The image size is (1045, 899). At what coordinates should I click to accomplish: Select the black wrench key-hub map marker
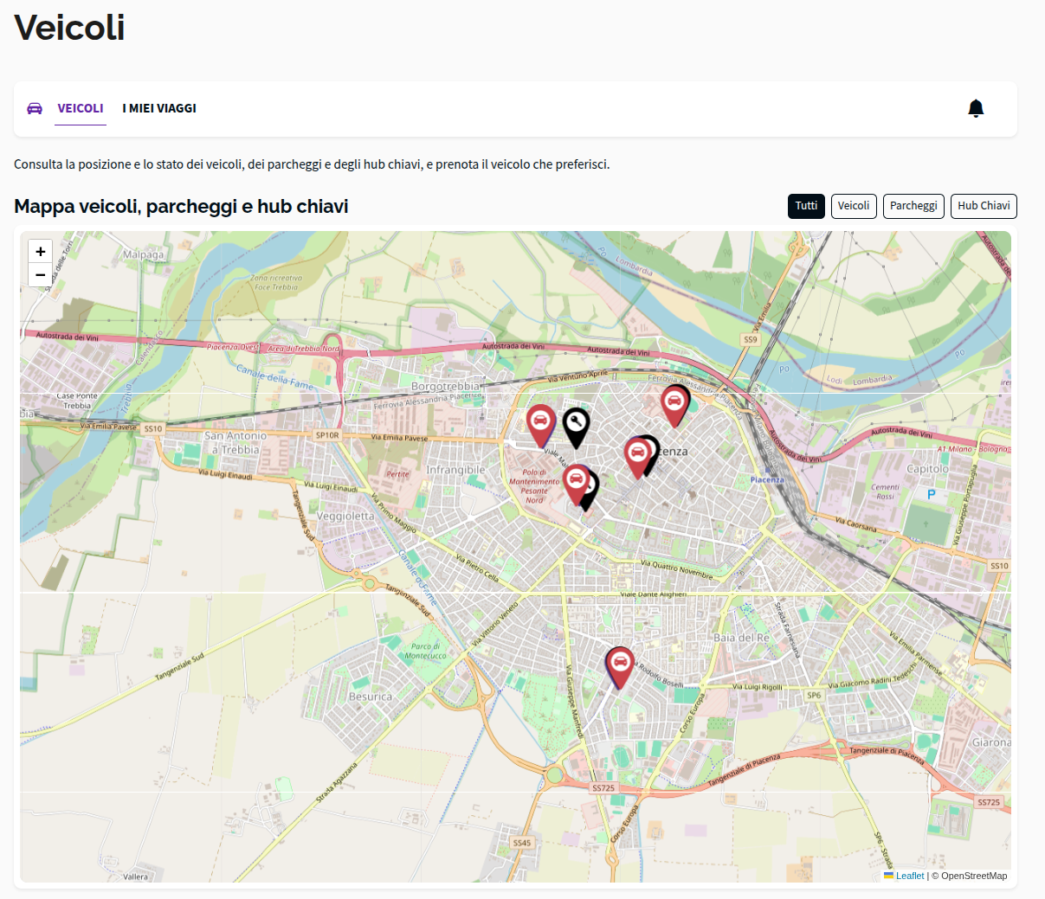click(576, 427)
